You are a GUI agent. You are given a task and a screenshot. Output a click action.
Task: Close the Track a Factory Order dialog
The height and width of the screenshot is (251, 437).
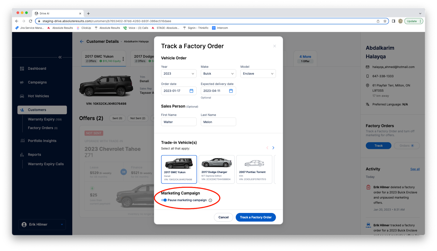point(274,46)
